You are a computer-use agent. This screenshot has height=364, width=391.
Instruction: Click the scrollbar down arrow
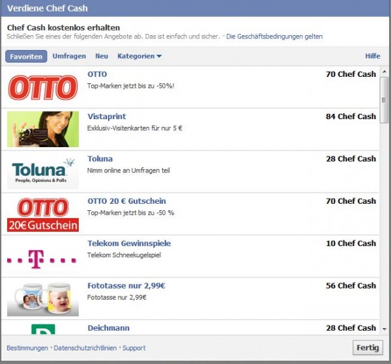click(x=384, y=329)
